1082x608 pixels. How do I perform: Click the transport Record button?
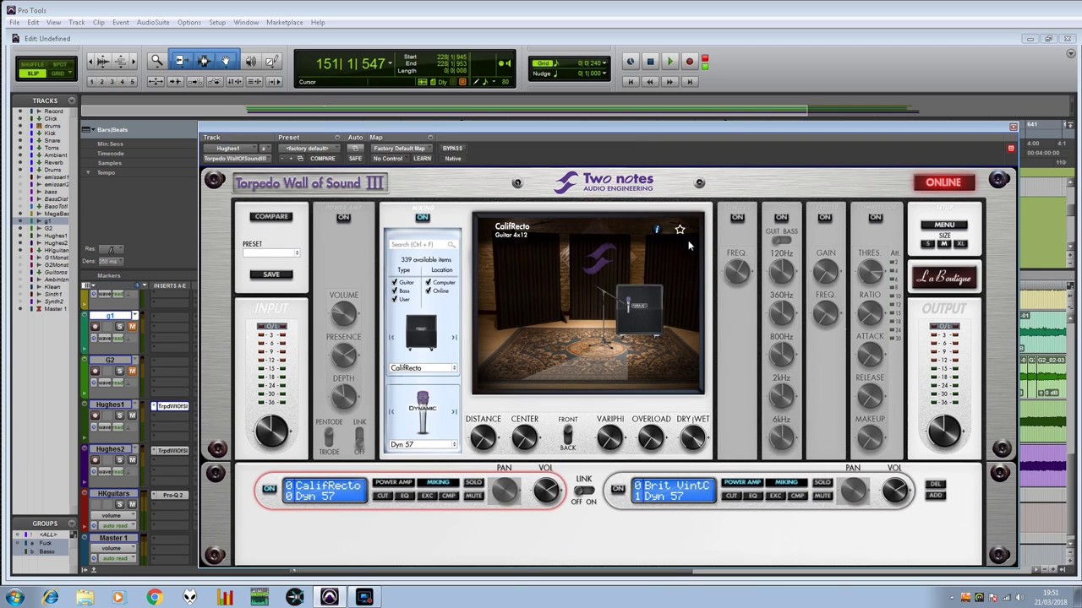pos(689,62)
